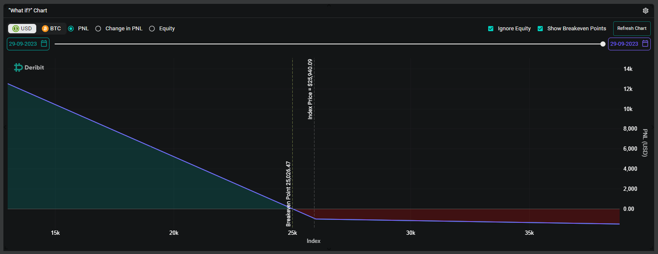Click the 30k index axis label

(411, 233)
